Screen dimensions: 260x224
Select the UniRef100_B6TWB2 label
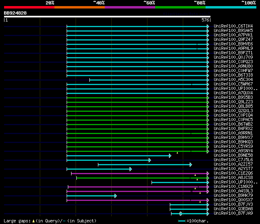233,124
